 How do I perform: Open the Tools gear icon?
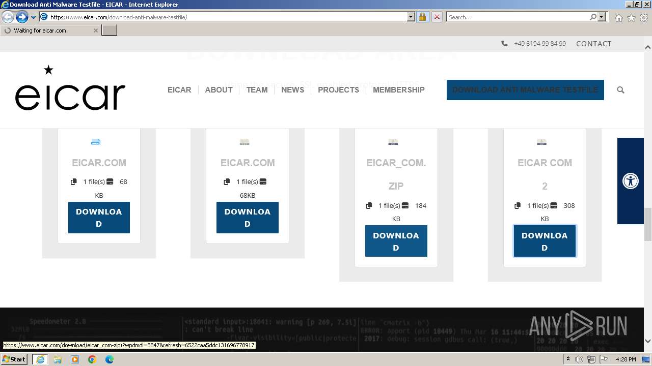[x=644, y=18]
